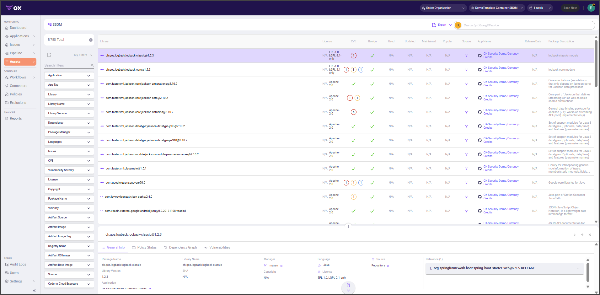Click the previous item up-arrow in details panel
Viewport: 600px width, 295px height.
pyautogui.click(x=582, y=235)
